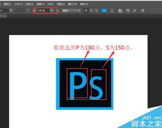The image size is (162, 128).
Task: Click the font size T icon
Action: point(35,11)
